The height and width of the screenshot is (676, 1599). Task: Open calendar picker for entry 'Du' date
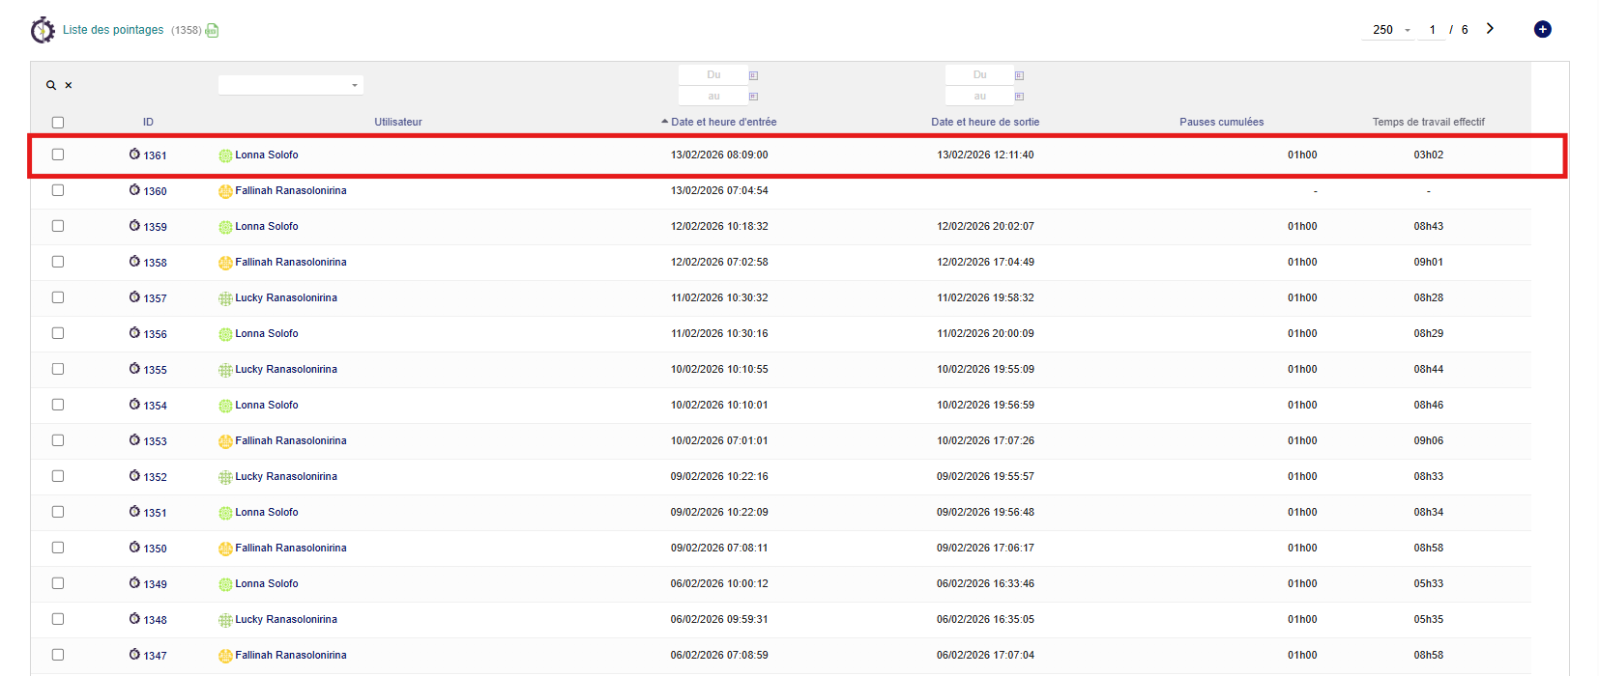(753, 75)
